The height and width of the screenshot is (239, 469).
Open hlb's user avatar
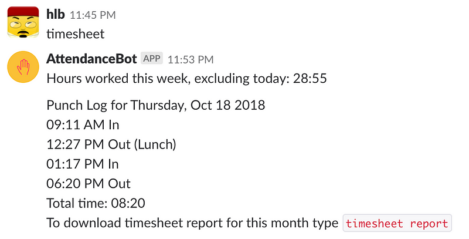23,22
